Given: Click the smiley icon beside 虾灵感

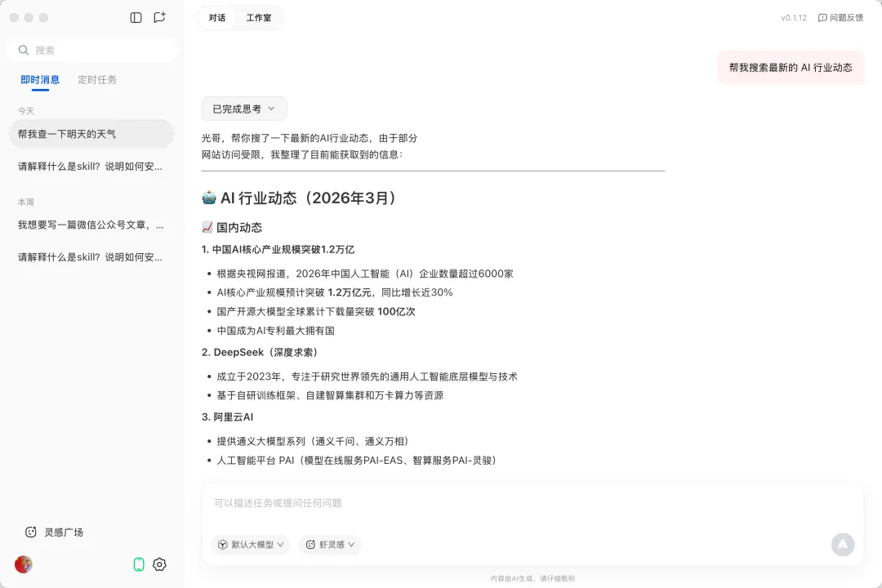Looking at the screenshot, I should pos(310,545).
